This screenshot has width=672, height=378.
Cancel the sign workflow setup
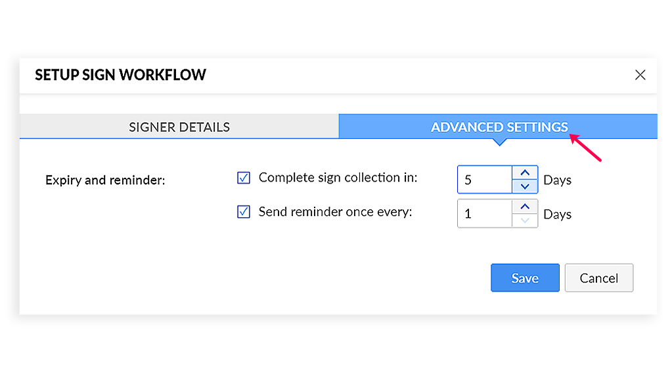coord(599,278)
